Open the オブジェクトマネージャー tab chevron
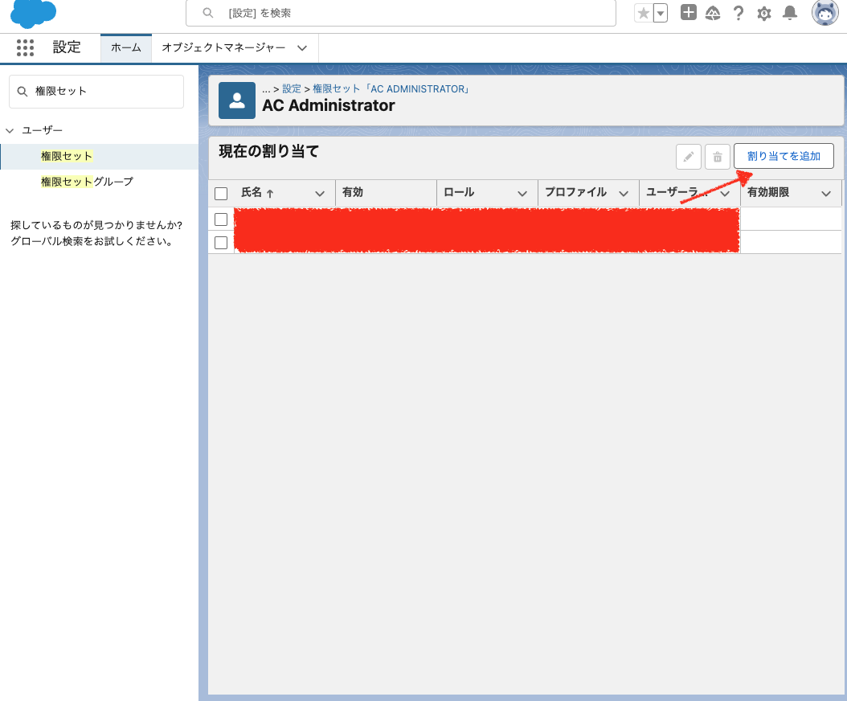Image resolution: width=847 pixels, height=701 pixels. [x=302, y=48]
